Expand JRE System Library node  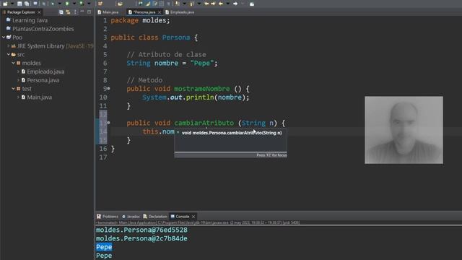pyautogui.click(x=9, y=45)
